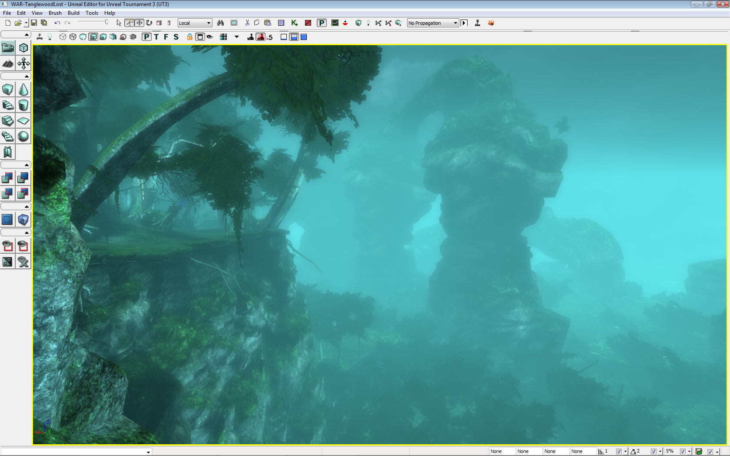Click the Undo arrow in toolbar
The image size is (730, 456).
click(x=57, y=23)
